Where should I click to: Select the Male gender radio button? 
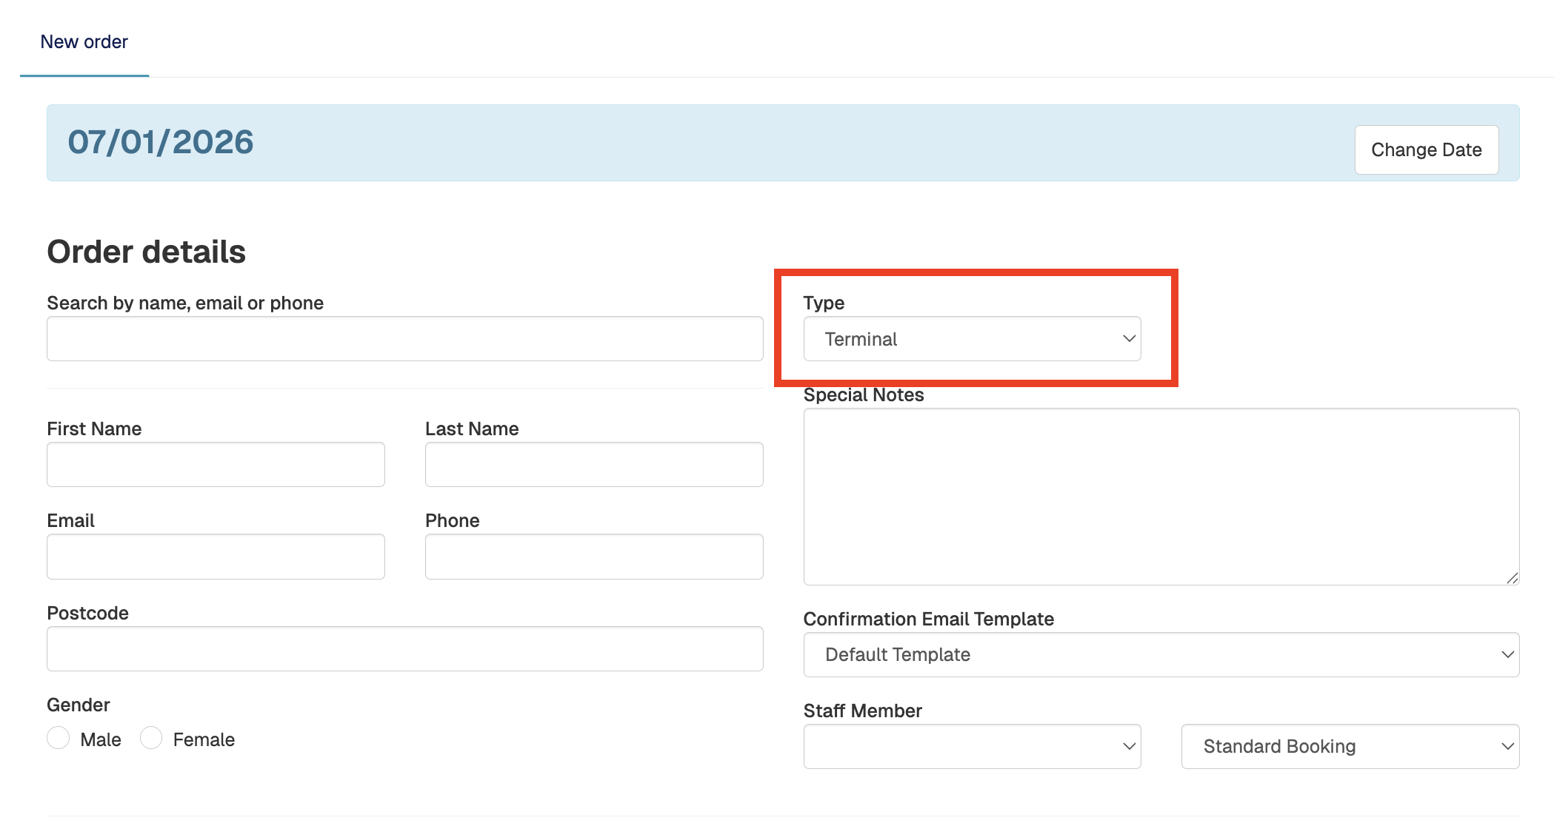(x=59, y=738)
